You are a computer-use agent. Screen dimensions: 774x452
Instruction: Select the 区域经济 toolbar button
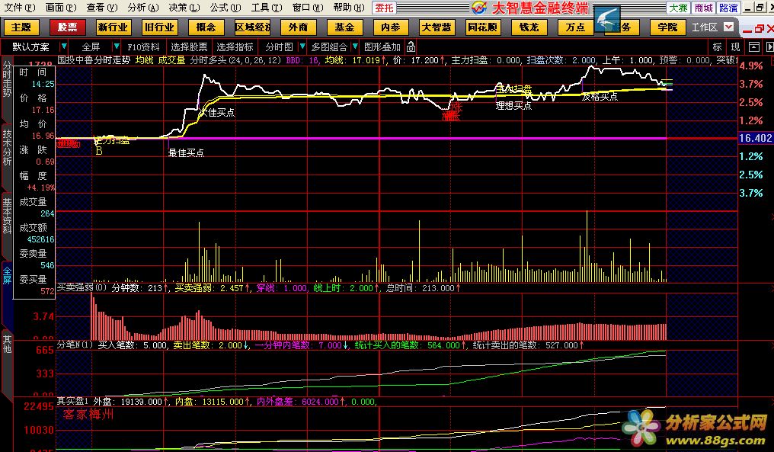252,27
